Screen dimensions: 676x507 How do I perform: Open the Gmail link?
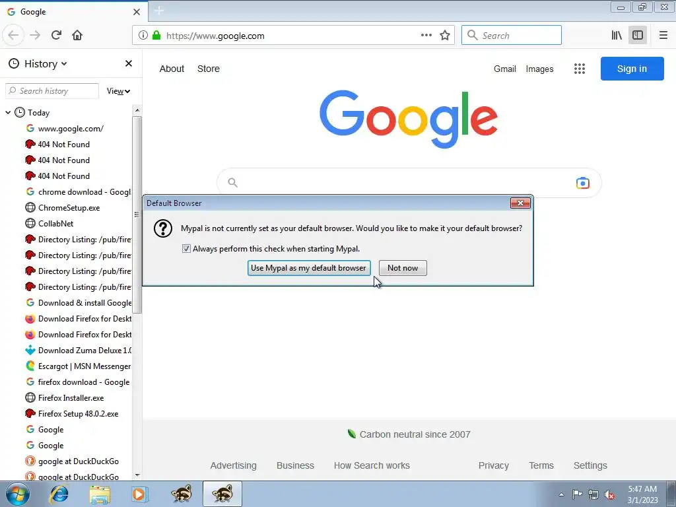click(505, 69)
